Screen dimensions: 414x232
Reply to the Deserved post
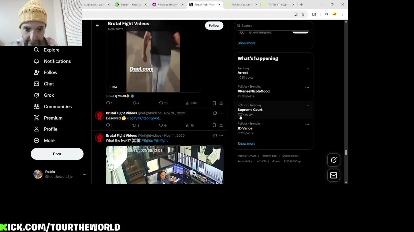[x=109, y=125]
